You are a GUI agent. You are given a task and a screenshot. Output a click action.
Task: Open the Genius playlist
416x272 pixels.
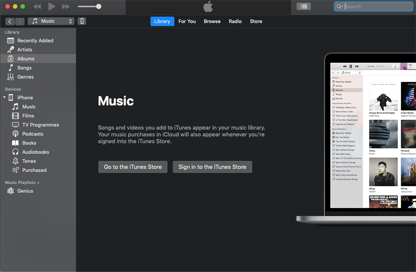pos(38,191)
